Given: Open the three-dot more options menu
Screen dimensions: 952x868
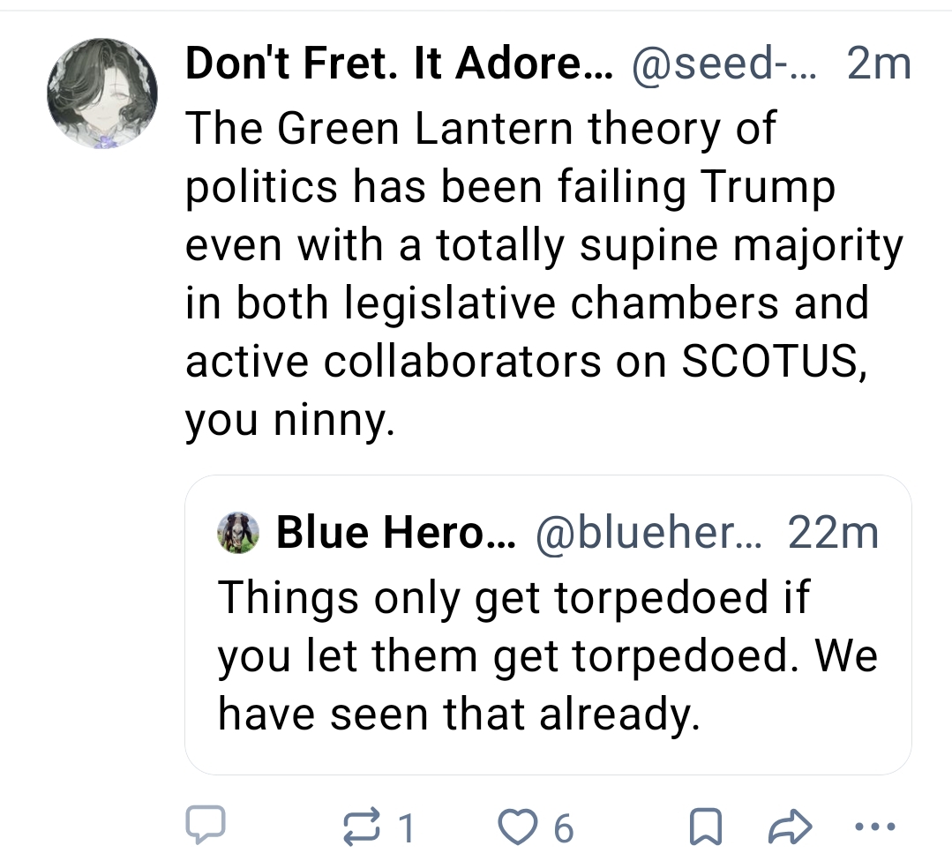Looking at the screenshot, I should (876, 827).
